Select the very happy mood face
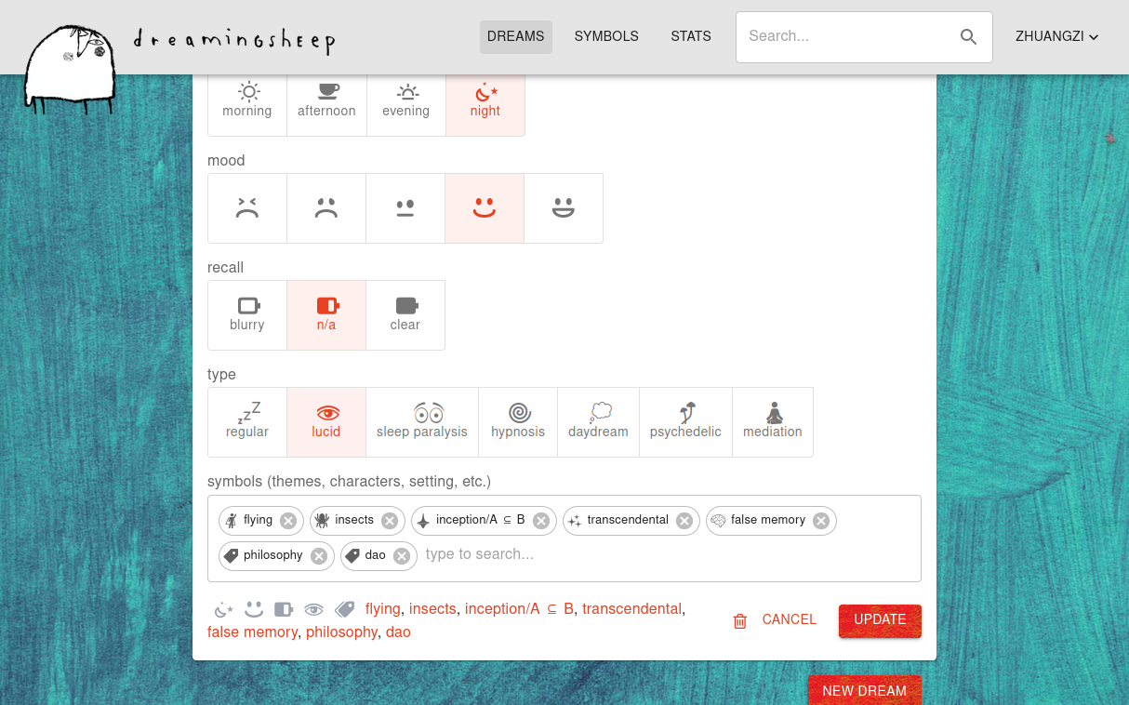The image size is (1129, 705). click(x=564, y=208)
